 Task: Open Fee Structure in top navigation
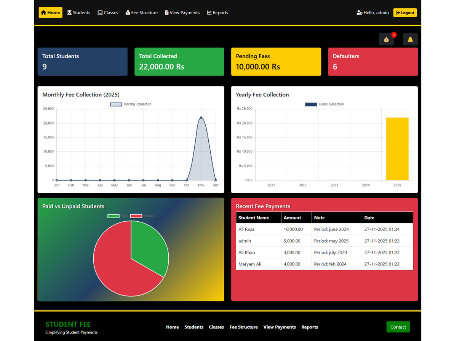[x=142, y=12]
